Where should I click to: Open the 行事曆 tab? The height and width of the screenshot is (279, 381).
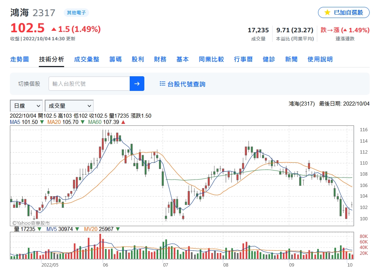click(x=243, y=59)
